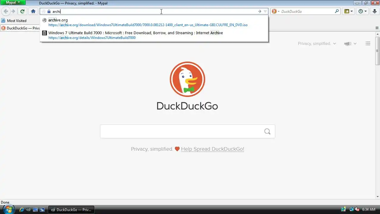Open the green Mypal application menu
The image size is (380, 214).
[x=13, y=2]
